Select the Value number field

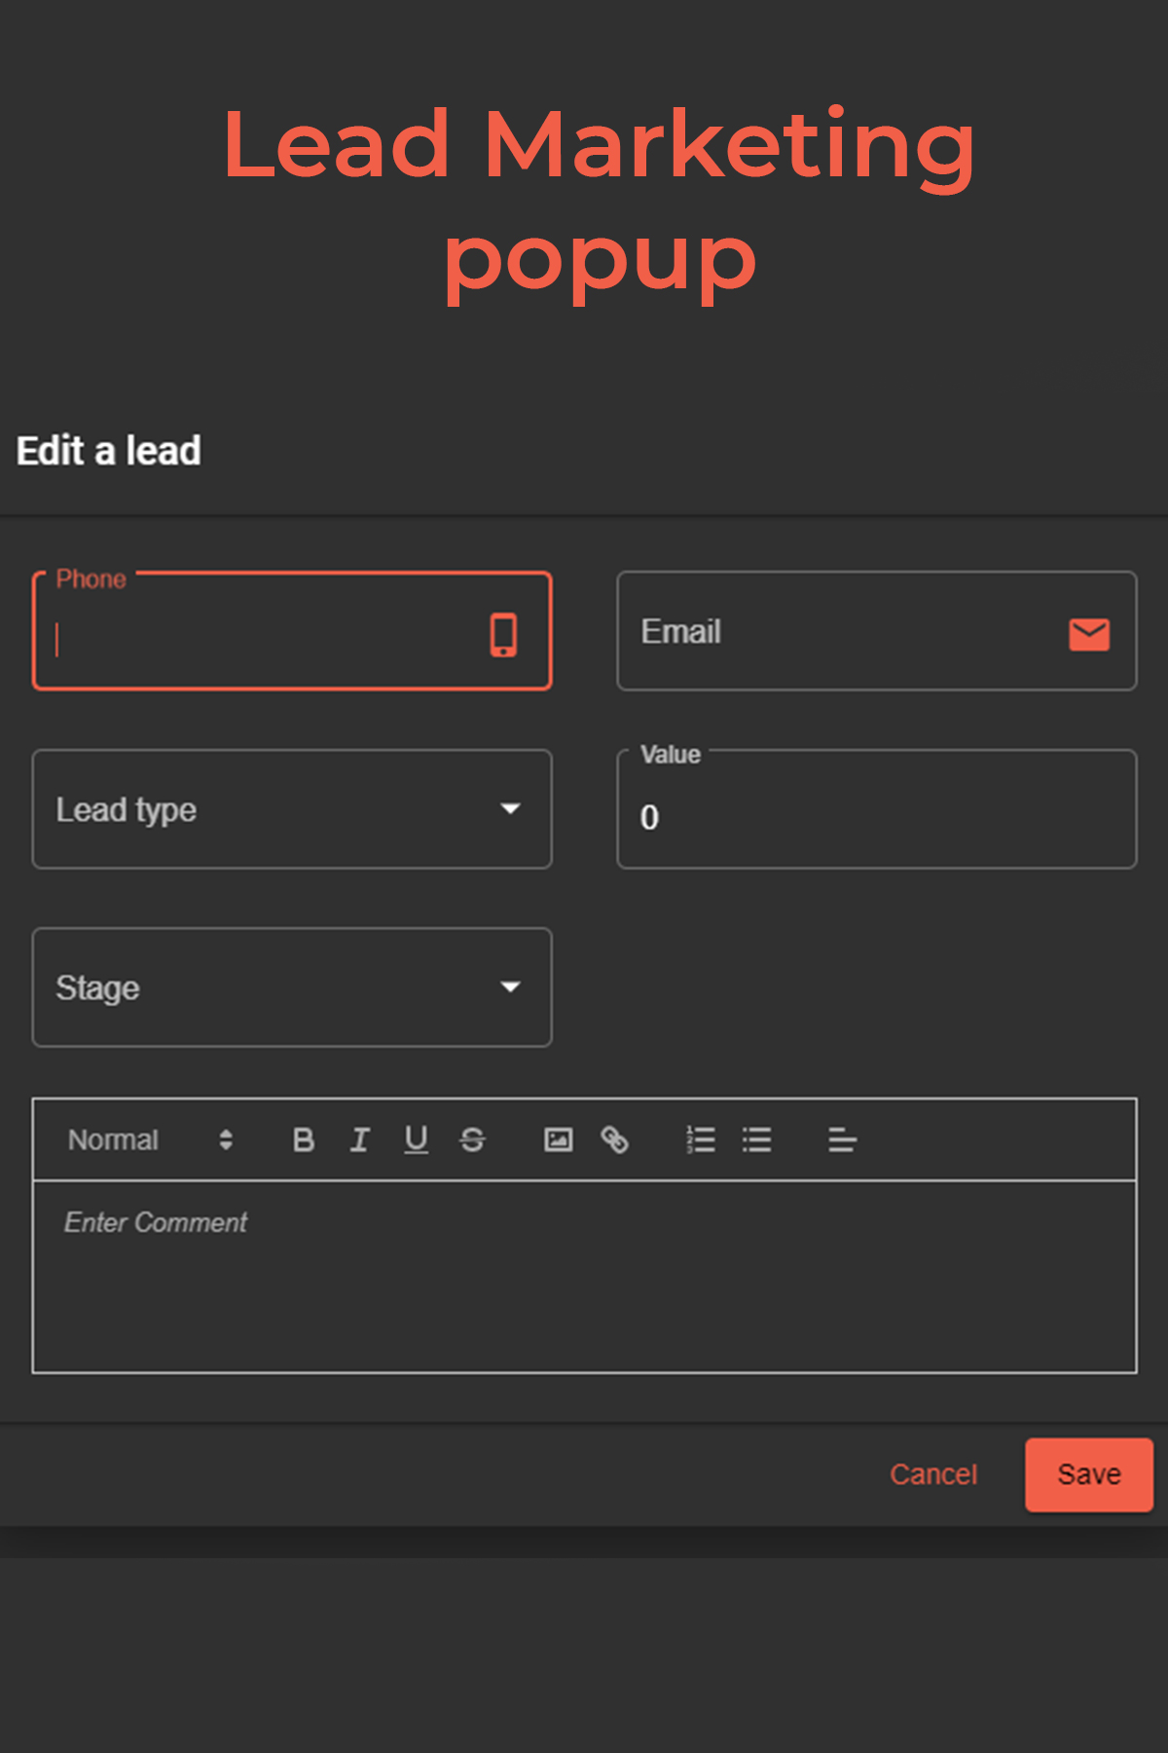876,816
